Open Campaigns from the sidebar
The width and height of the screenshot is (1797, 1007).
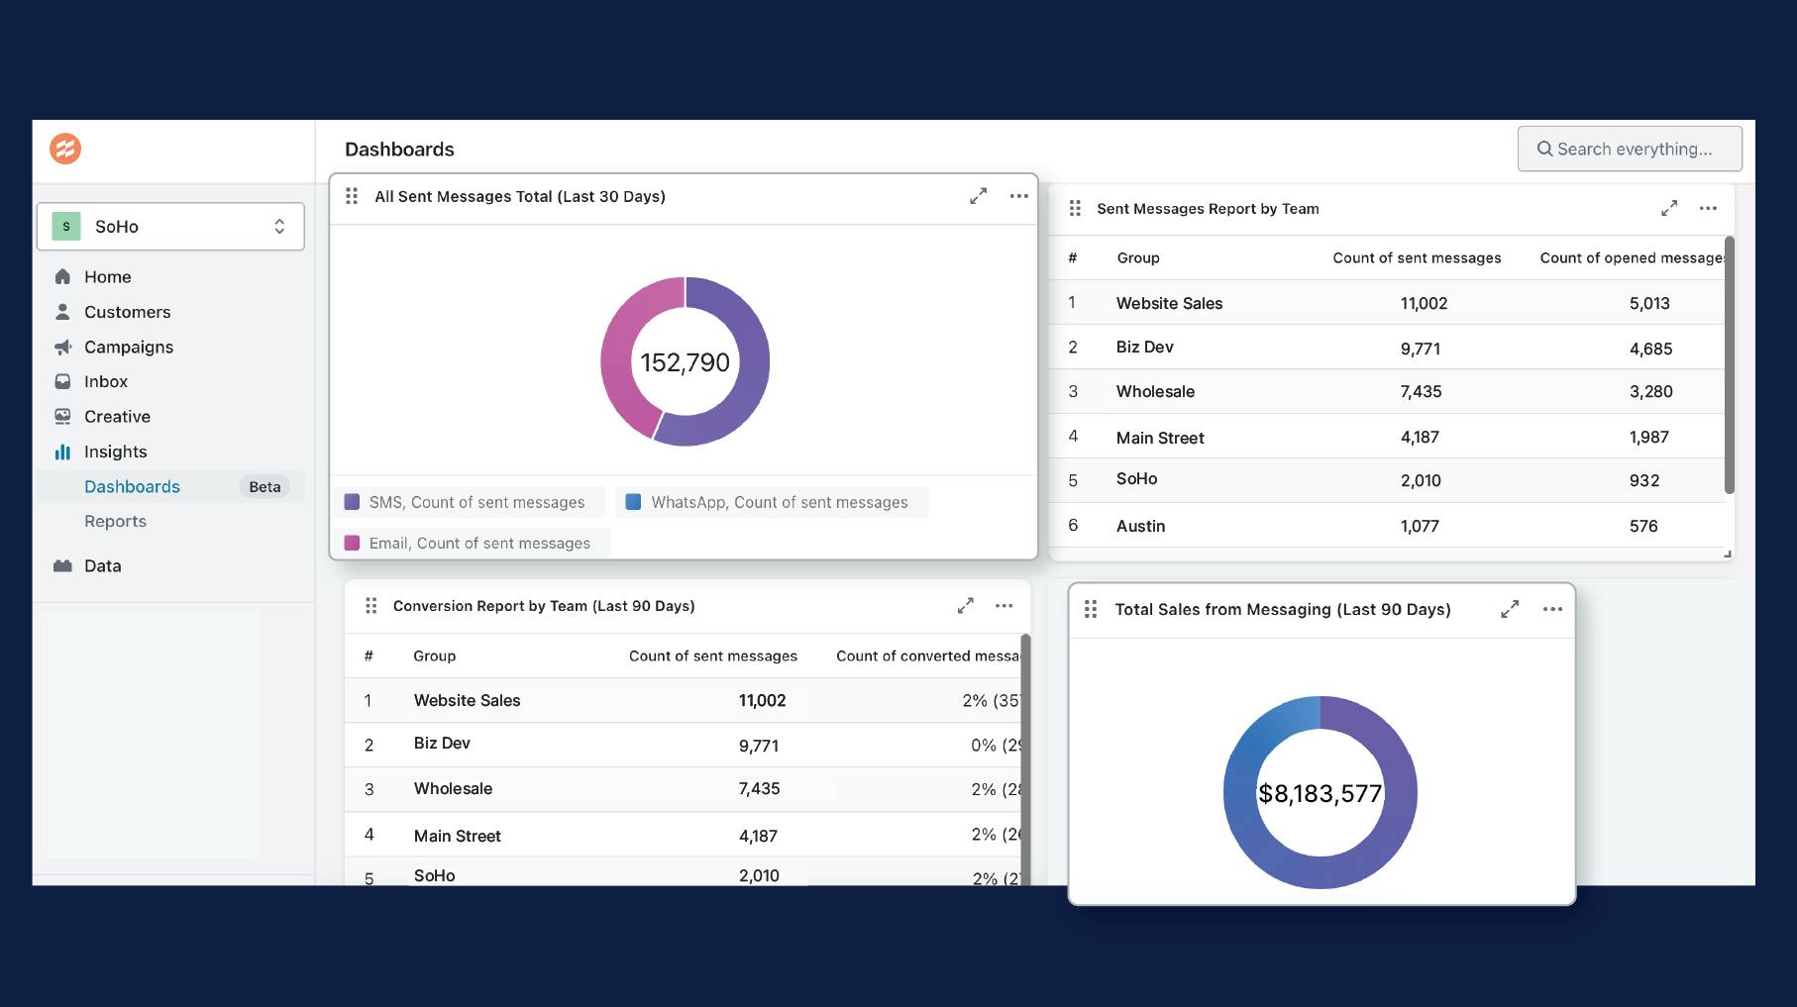click(x=128, y=347)
